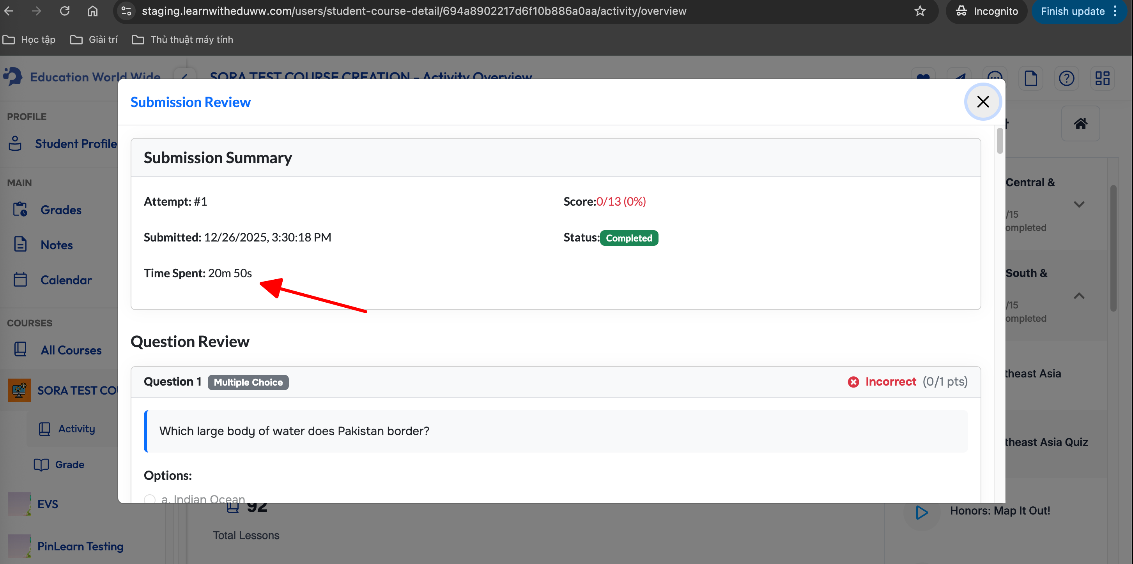The height and width of the screenshot is (564, 1133).
Task: Close the Submission Review dialog
Action: pos(983,102)
